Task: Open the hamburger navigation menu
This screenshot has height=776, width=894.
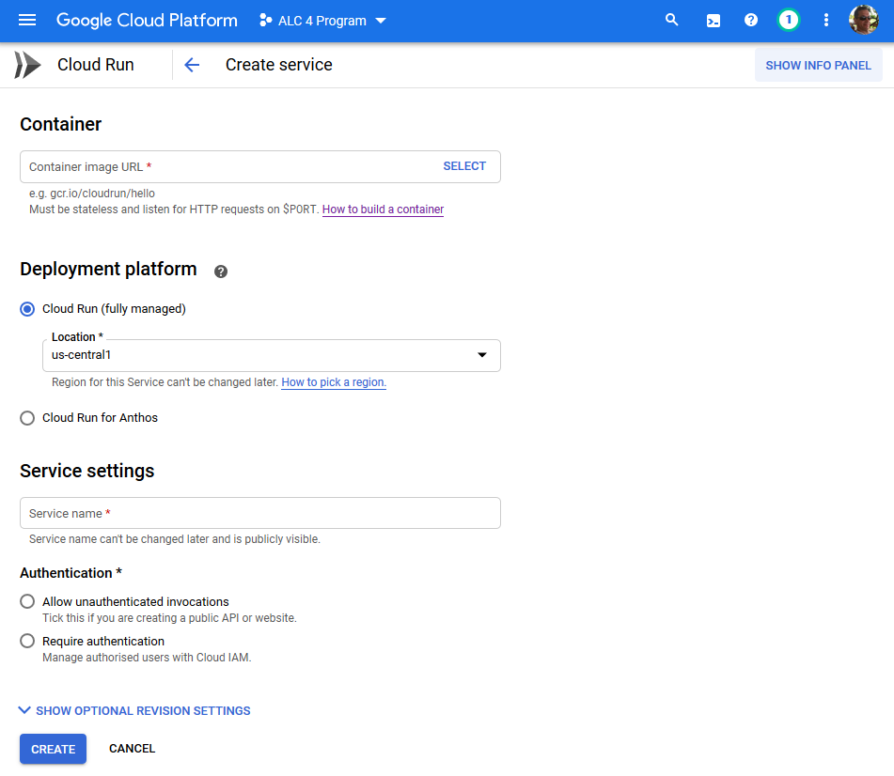Action: (x=27, y=21)
